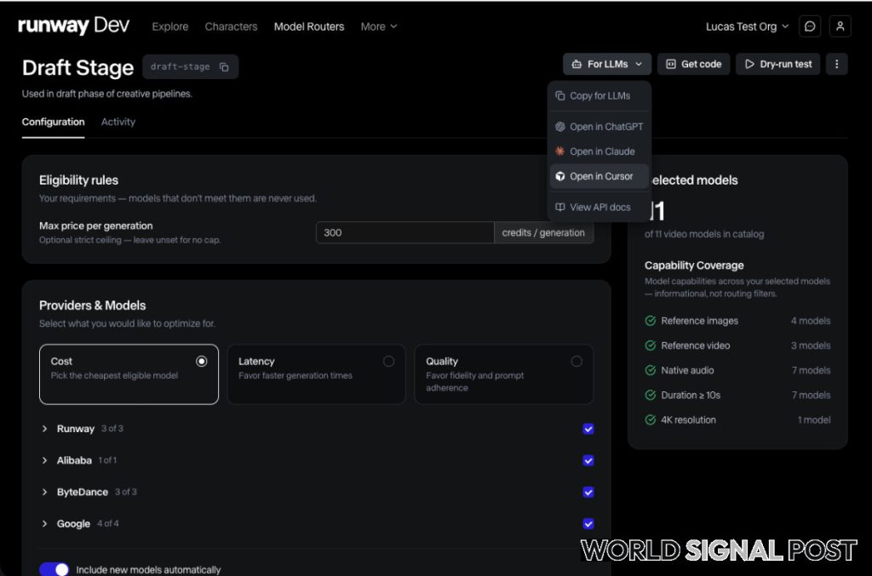
Task: Click the Copy for LLMs copy icon
Action: click(560, 95)
